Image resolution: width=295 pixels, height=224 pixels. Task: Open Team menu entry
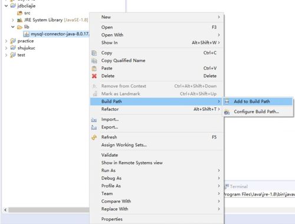pos(157,193)
